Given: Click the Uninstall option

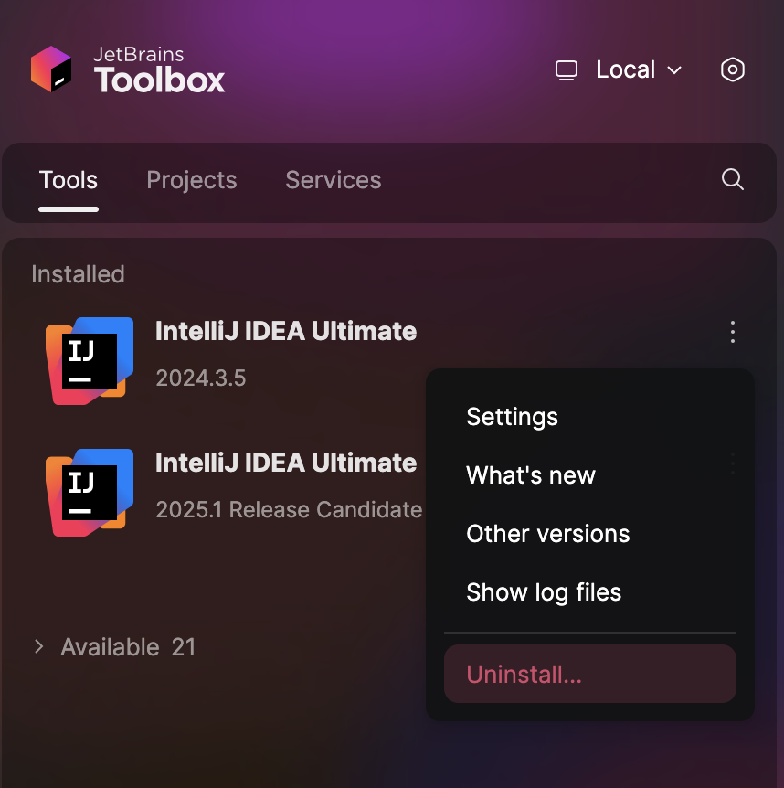Looking at the screenshot, I should (x=523, y=674).
